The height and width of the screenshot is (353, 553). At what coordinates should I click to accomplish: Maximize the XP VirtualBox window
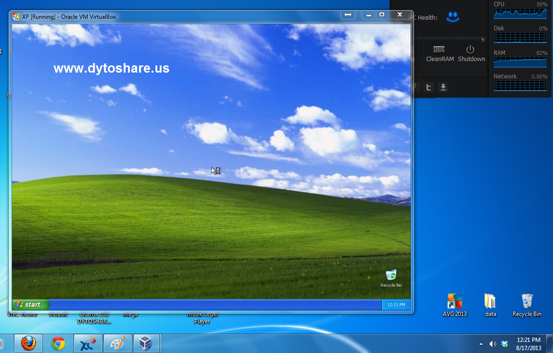382,14
